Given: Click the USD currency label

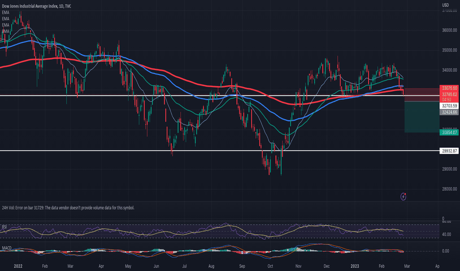Looking at the screenshot, I should 445,5.
